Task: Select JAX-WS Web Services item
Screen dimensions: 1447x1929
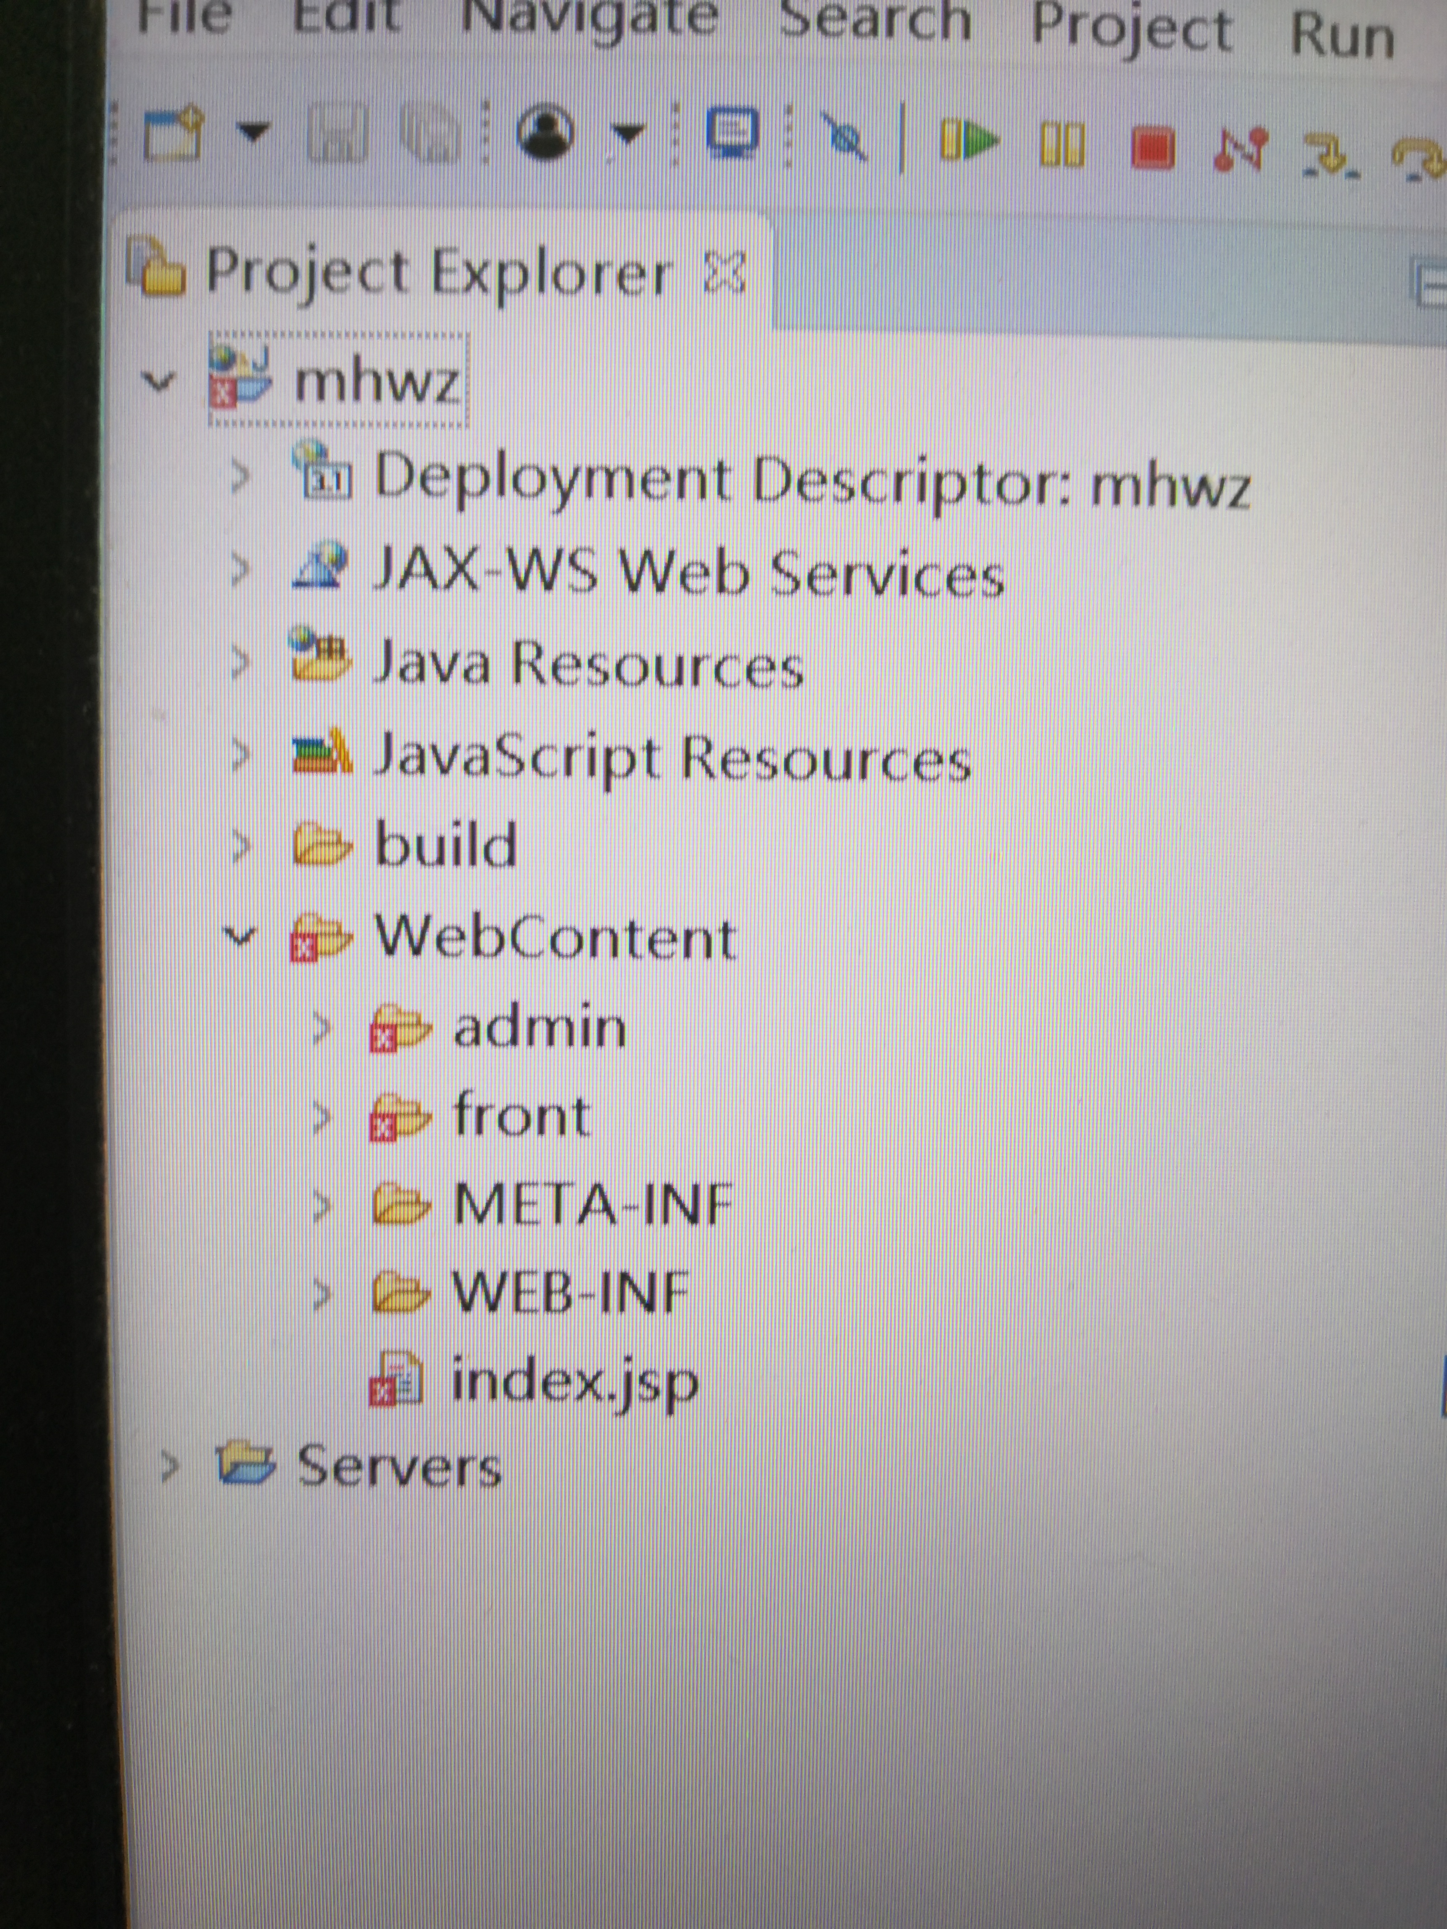Action: coord(689,572)
